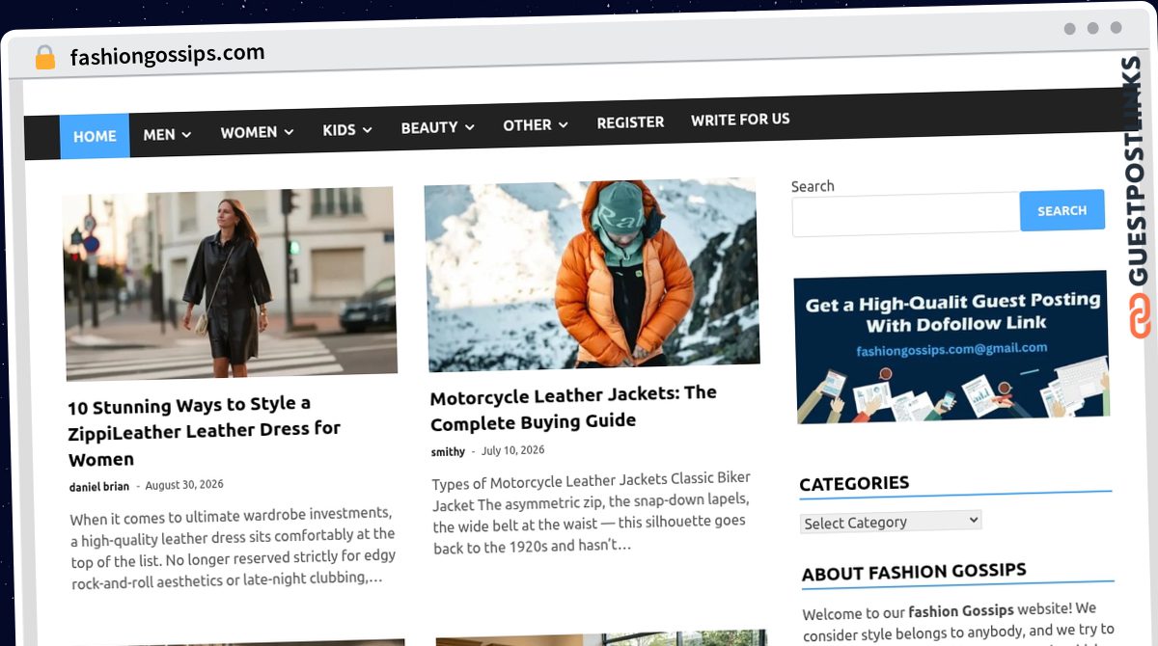Click the July 10, 2026 post date
Image resolution: width=1158 pixels, height=646 pixels.
[x=513, y=450]
